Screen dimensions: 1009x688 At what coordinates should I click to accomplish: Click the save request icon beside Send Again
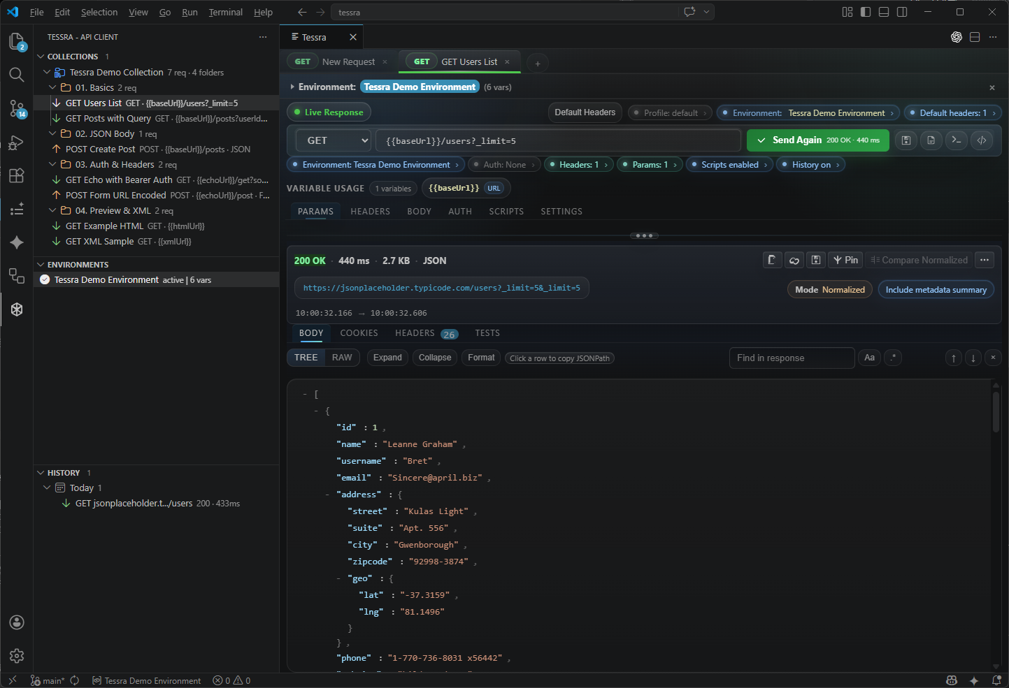click(906, 140)
